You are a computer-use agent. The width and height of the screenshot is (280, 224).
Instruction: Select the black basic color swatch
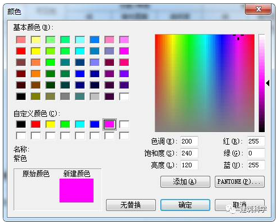pos(21,96)
